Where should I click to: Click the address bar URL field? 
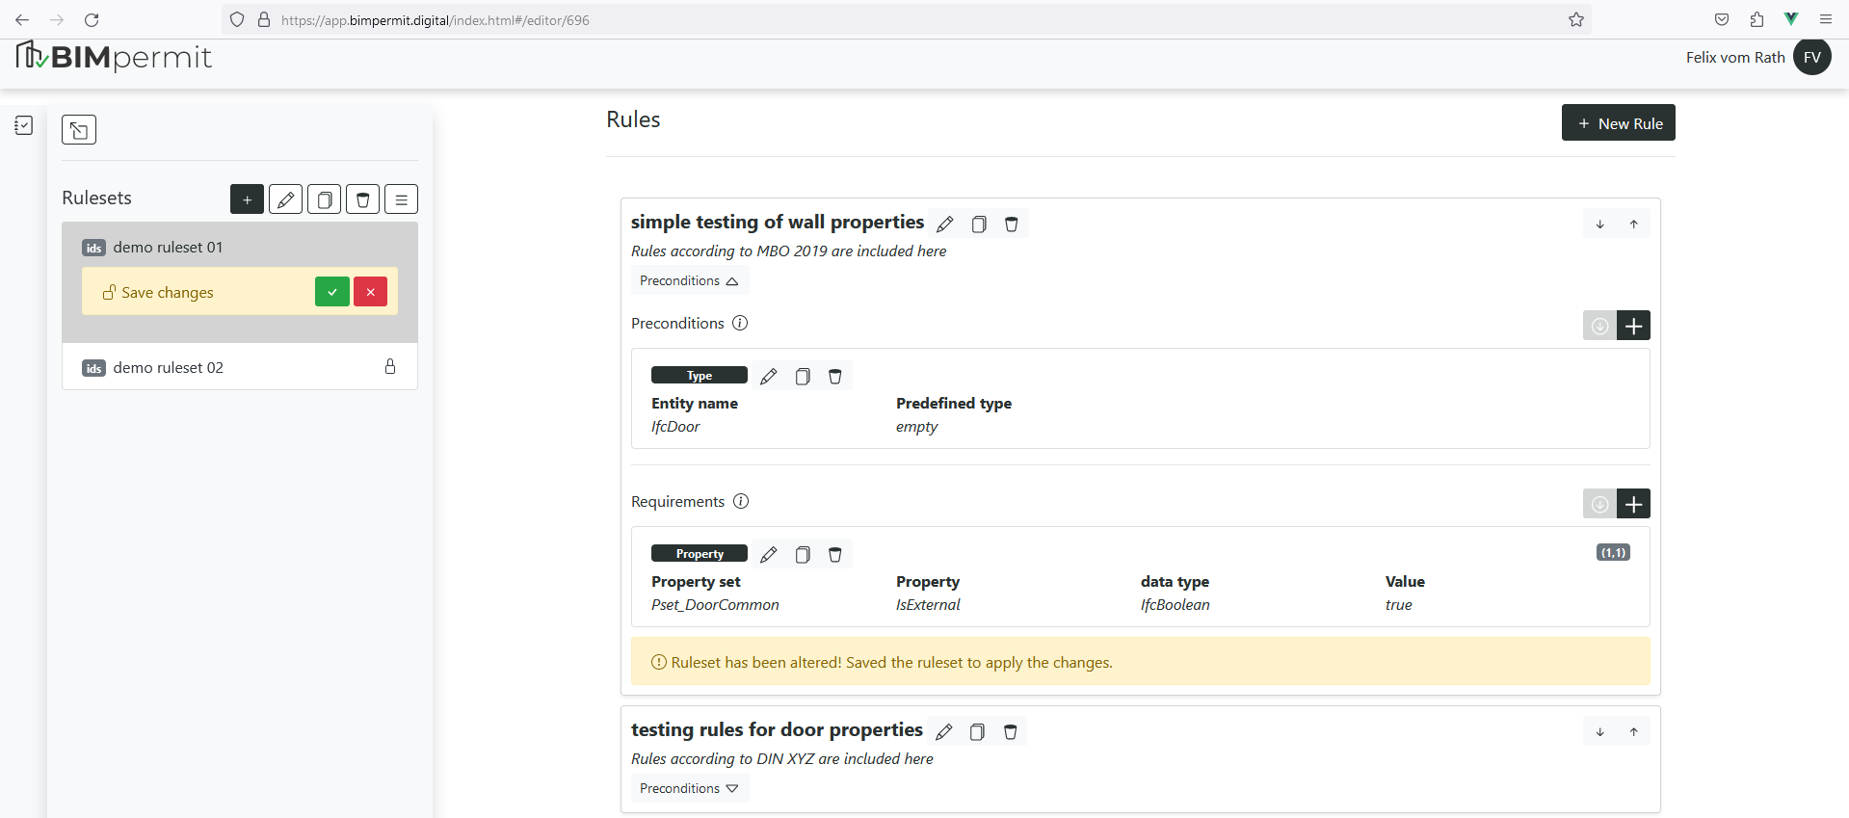coord(906,19)
